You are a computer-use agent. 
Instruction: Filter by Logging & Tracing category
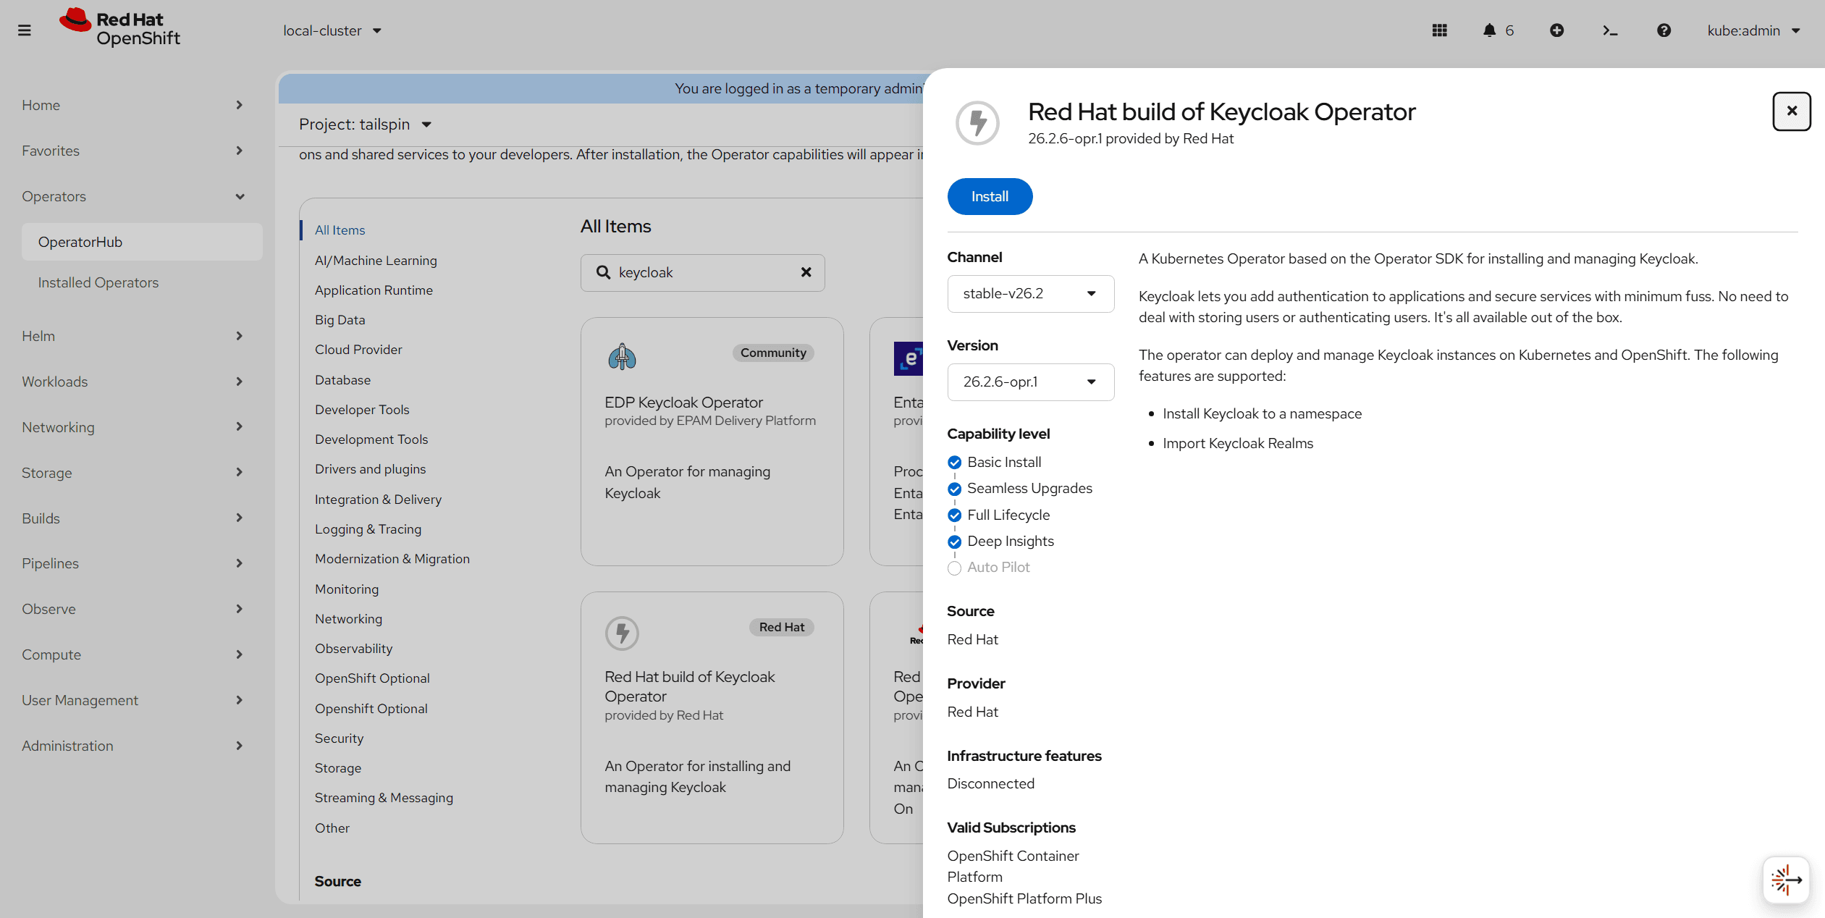[x=368, y=529]
